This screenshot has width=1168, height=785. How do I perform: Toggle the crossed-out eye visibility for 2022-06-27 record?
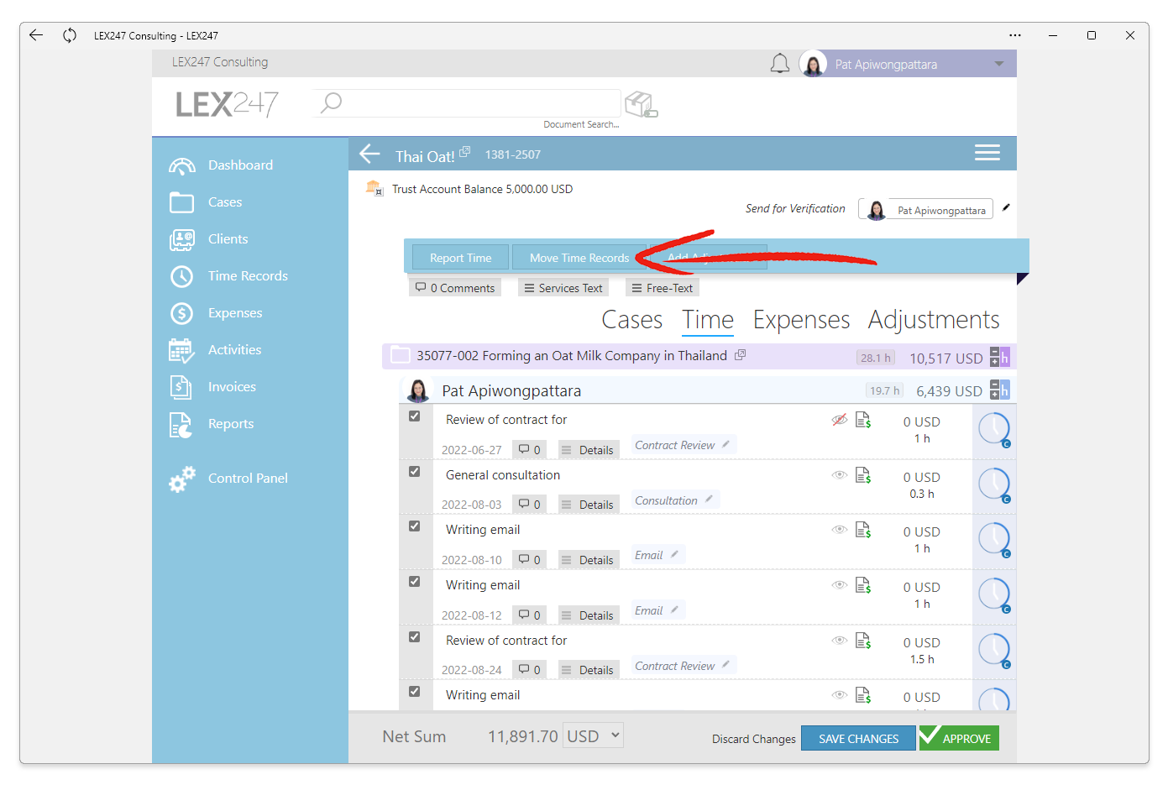click(x=839, y=420)
